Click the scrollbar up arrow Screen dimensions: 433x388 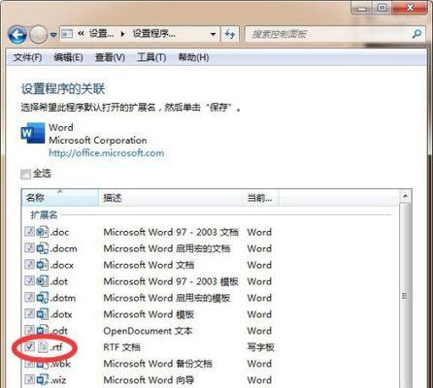pyautogui.click(x=405, y=196)
